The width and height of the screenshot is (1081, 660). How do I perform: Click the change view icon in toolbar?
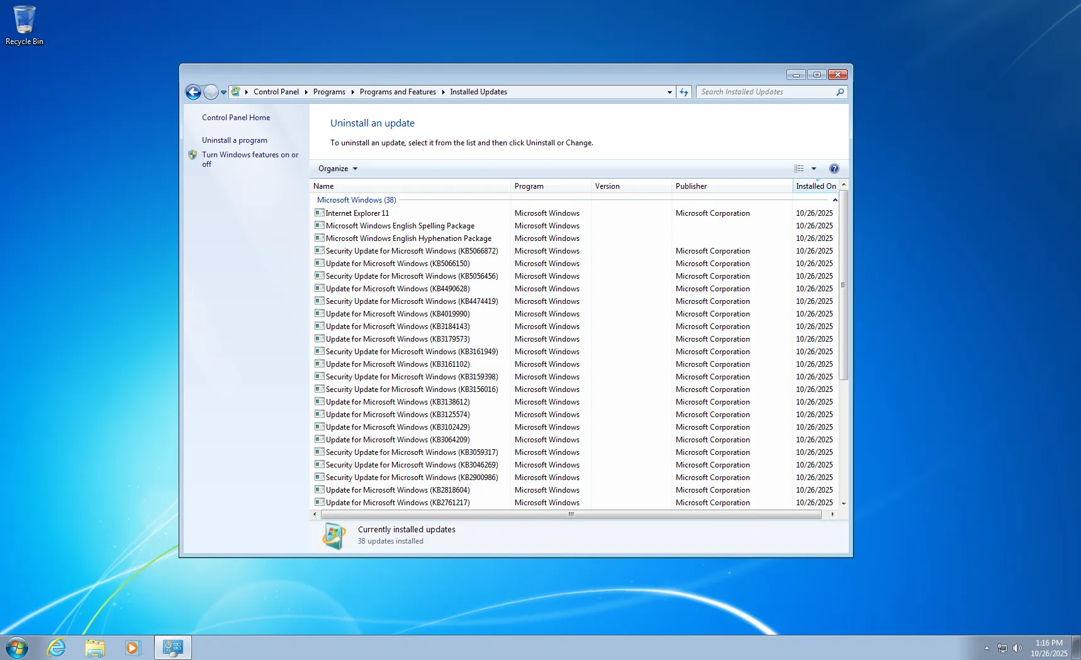click(x=799, y=169)
